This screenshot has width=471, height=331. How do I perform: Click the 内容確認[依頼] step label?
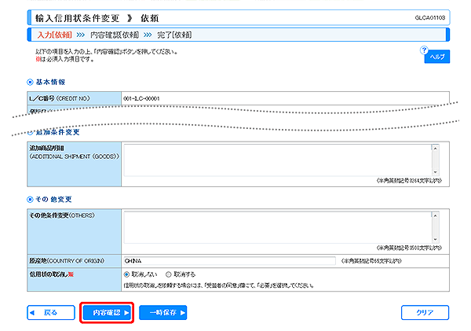[115, 35]
